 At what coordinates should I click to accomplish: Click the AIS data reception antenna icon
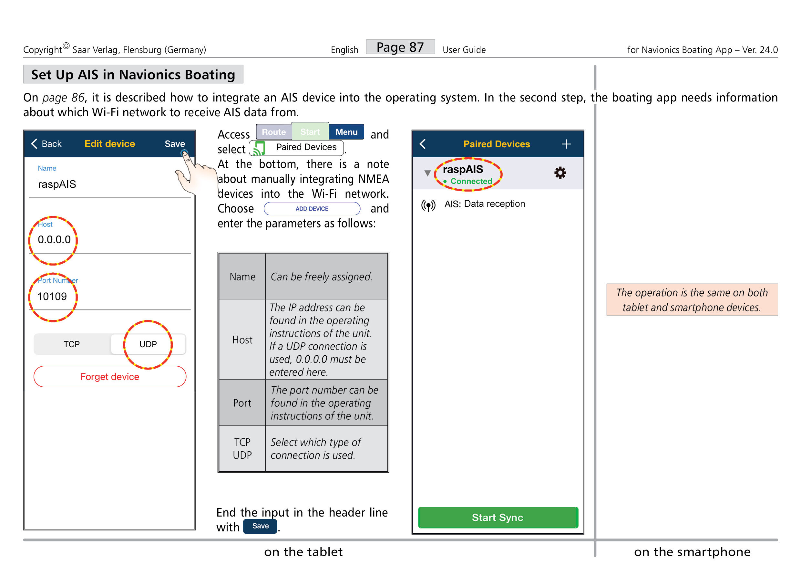pos(428,205)
